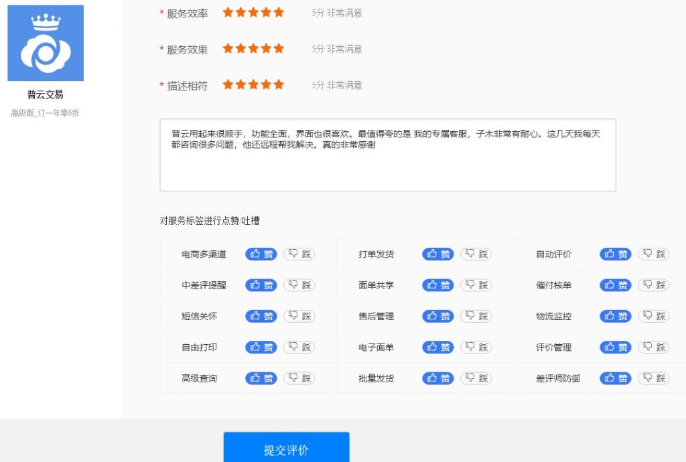The width and height of the screenshot is (686, 462).
Task: Like the 电商多渠道 service tag
Action: click(x=261, y=254)
